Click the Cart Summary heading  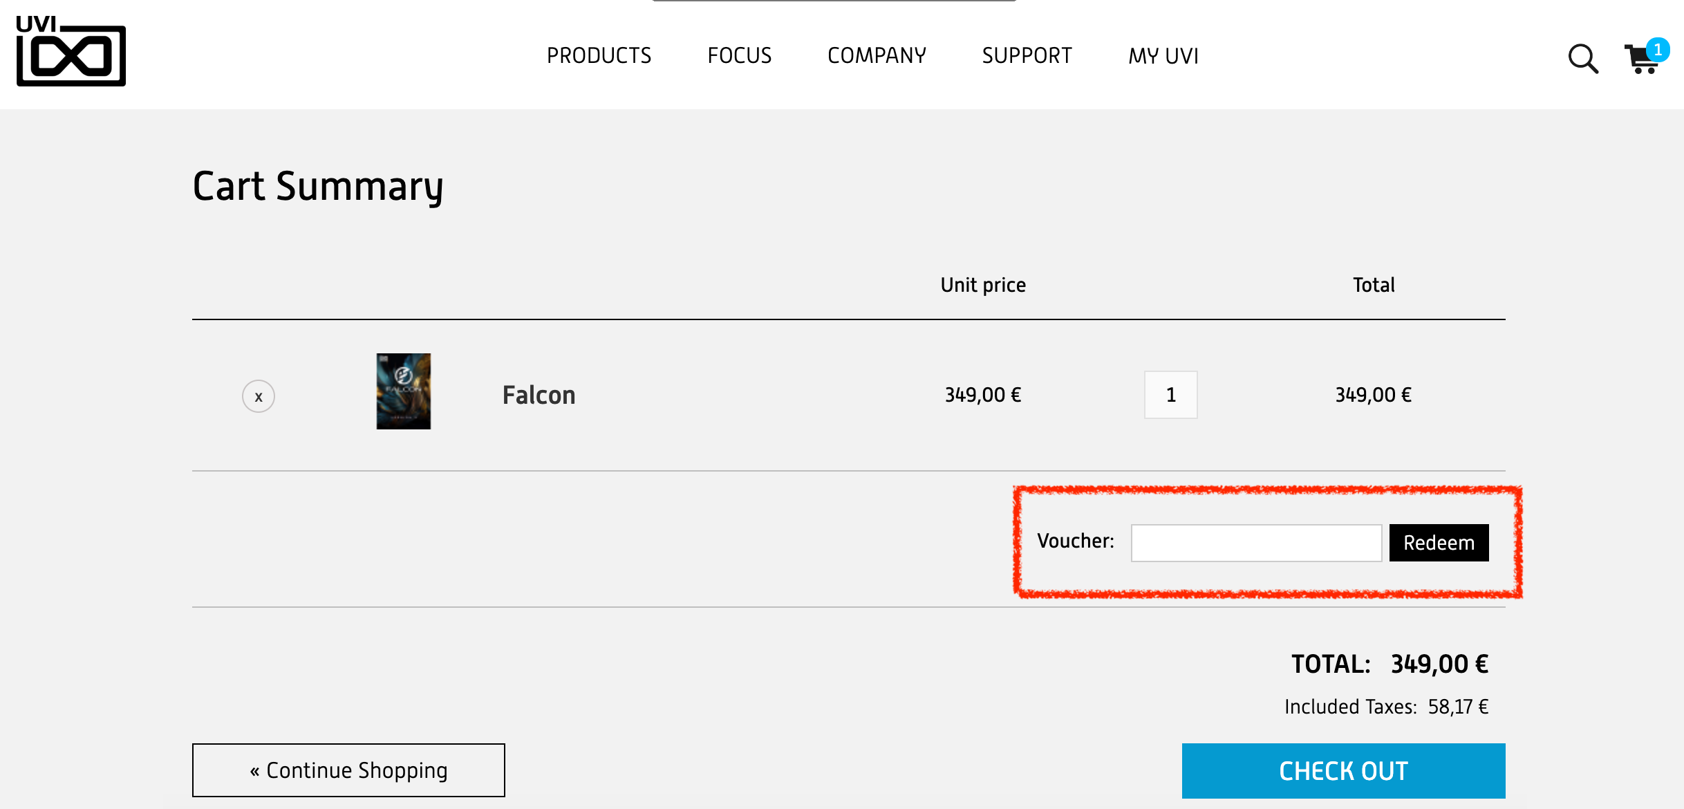point(318,187)
